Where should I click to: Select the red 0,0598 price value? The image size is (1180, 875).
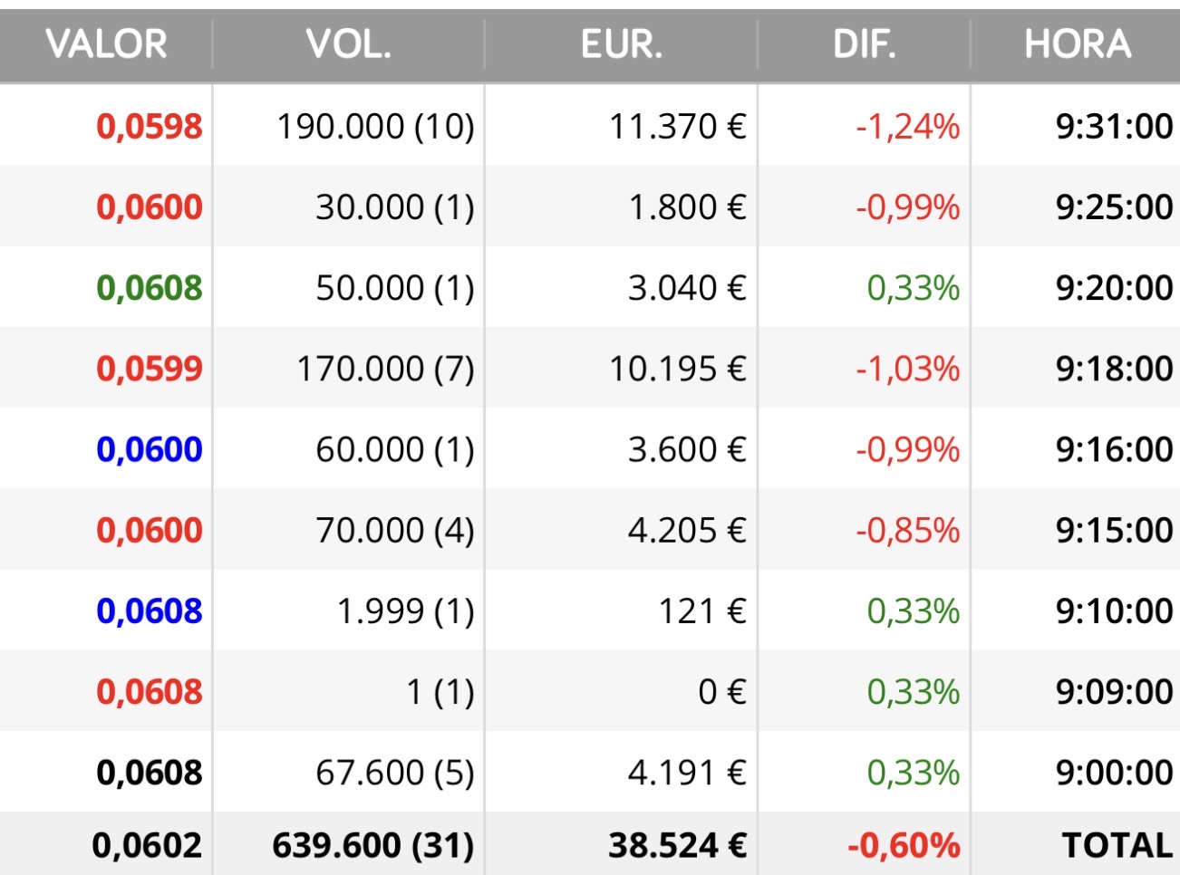150,126
